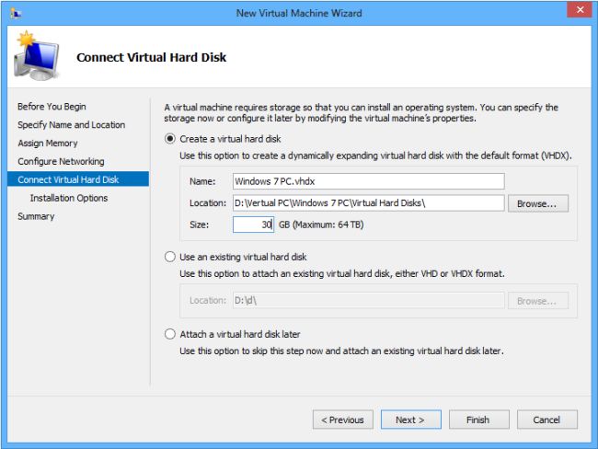Click the 'skip this step now' description text

pos(341,351)
